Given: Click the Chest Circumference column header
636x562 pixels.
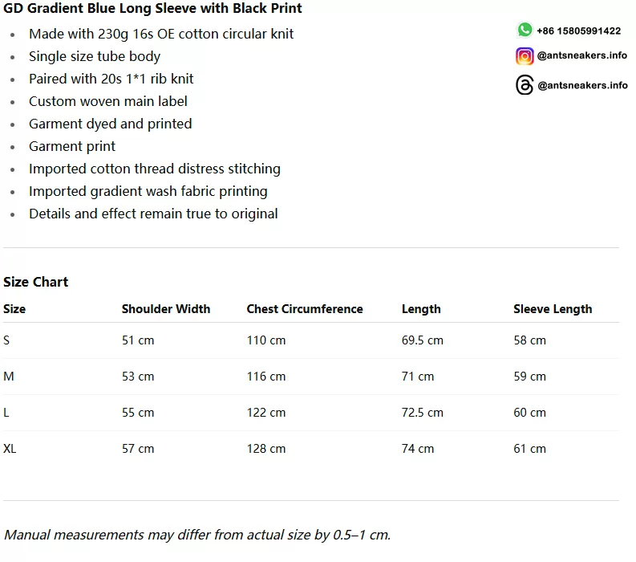Looking at the screenshot, I should coord(305,309).
